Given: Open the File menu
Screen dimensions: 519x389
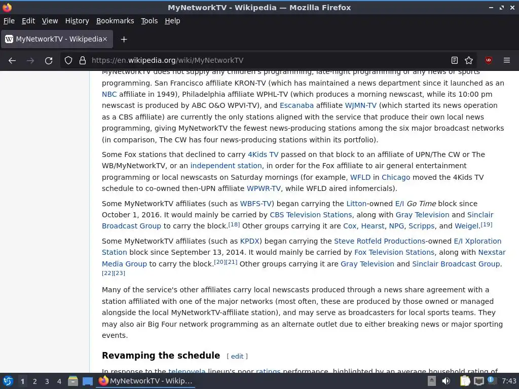Looking at the screenshot, I should pos(9,21).
